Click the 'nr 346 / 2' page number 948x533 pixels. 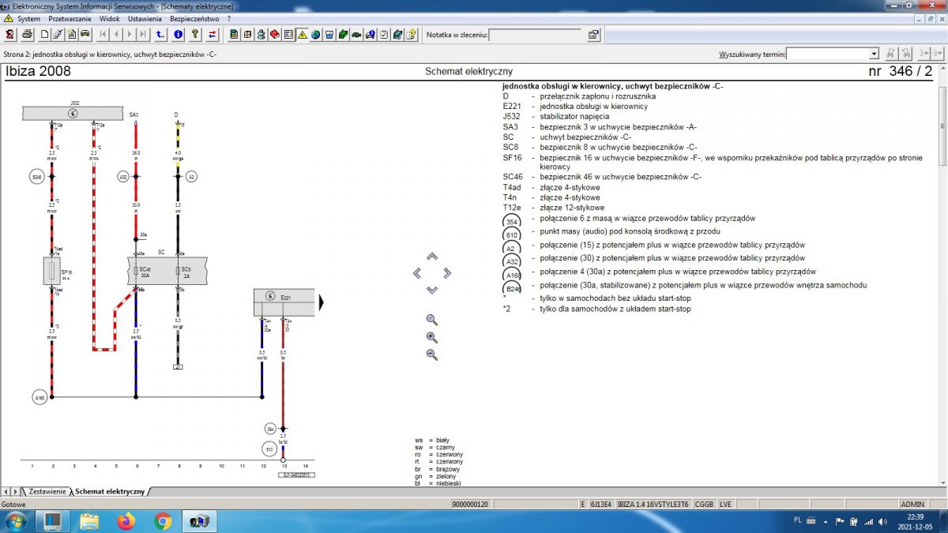pyautogui.click(x=901, y=71)
